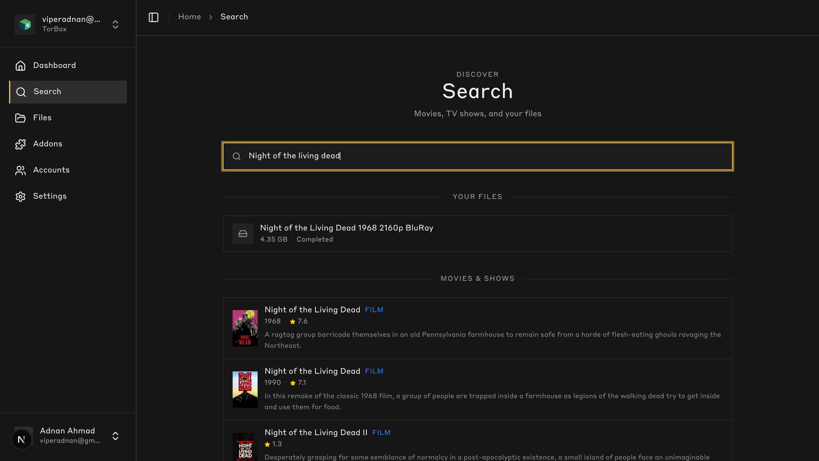819x461 pixels.
Task: Click the hard drive icon on file result
Action: coord(243,234)
